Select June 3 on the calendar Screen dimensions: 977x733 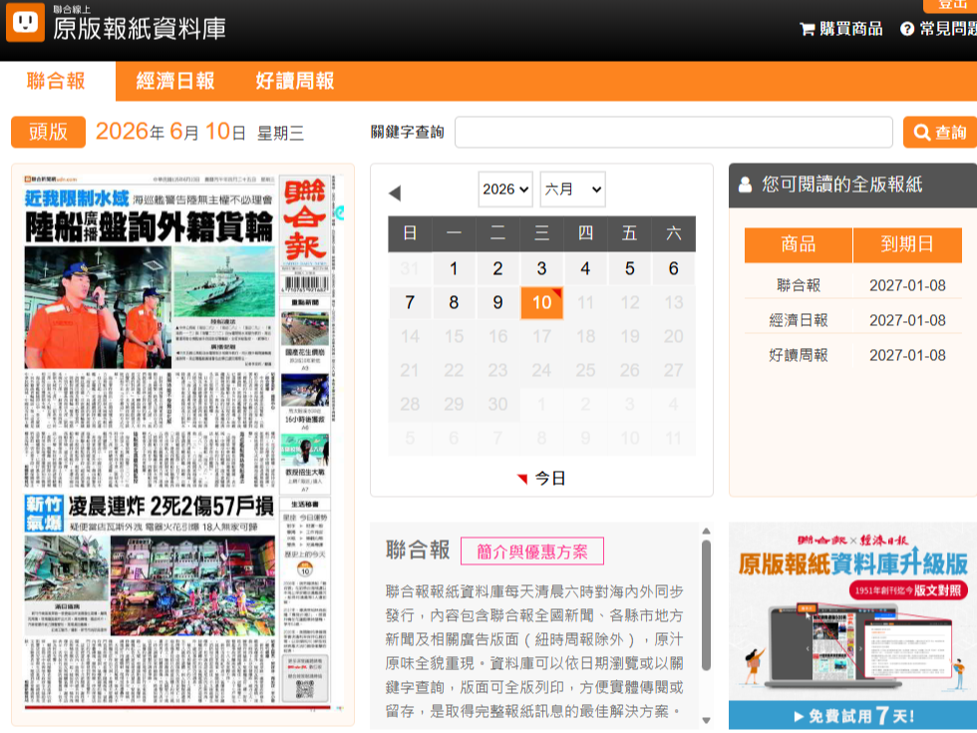pos(541,268)
